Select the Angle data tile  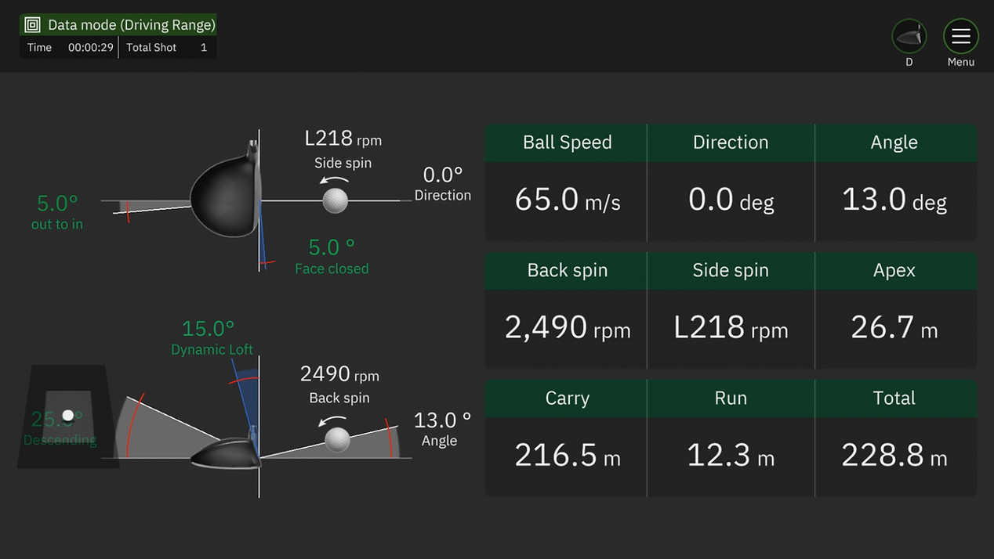(895, 183)
